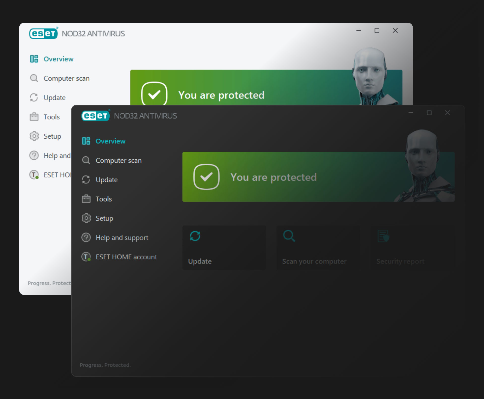The height and width of the screenshot is (399, 484).
Task: Open Computer scan label in light window
Action: click(67, 79)
